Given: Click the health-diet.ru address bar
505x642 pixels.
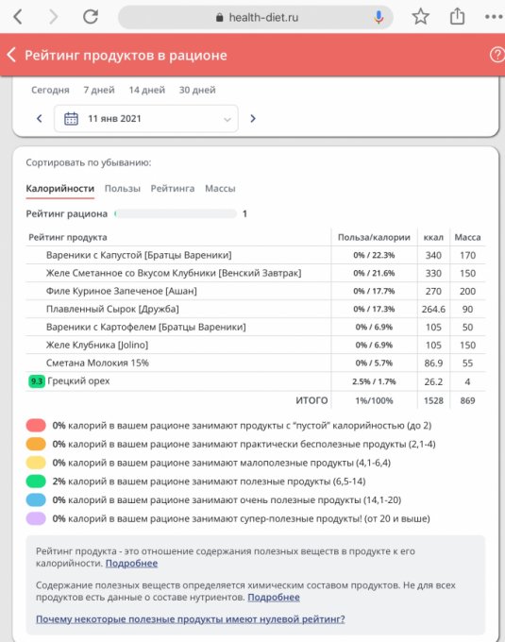Looking at the screenshot, I should pyautogui.click(x=256, y=17).
